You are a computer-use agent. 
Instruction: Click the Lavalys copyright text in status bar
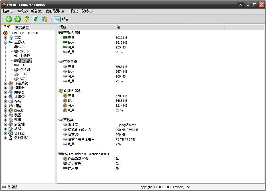(x=164, y=187)
